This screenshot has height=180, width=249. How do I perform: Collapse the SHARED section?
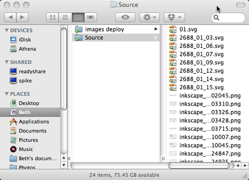[x=6, y=62]
